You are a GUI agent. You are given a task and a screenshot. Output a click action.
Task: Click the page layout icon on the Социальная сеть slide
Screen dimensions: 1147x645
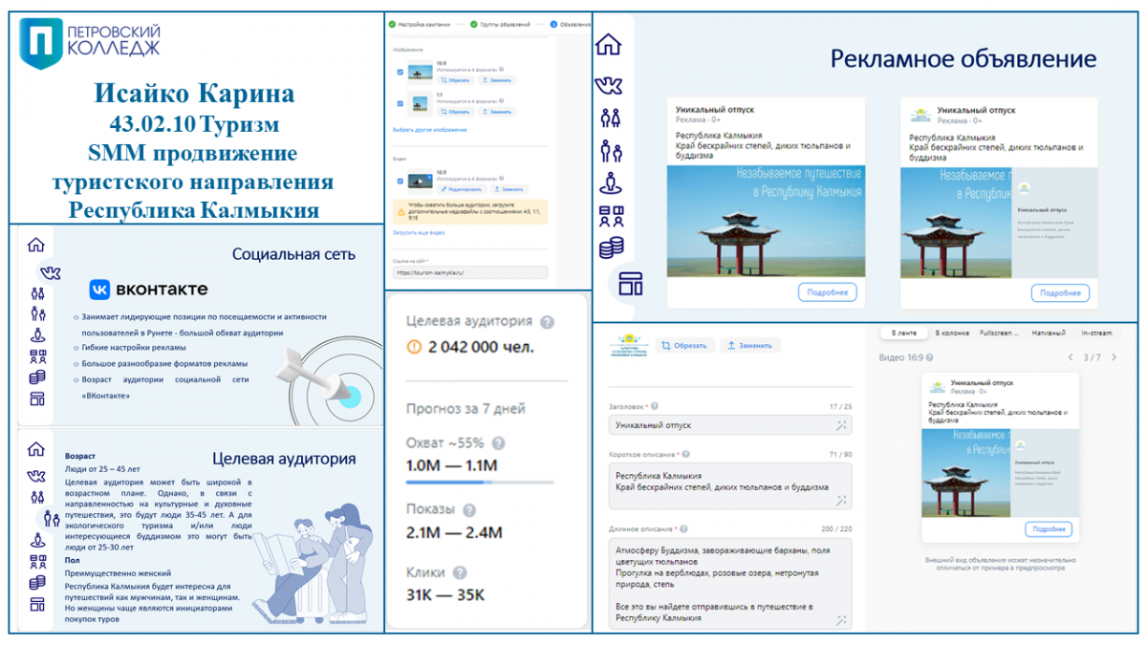(37, 399)
